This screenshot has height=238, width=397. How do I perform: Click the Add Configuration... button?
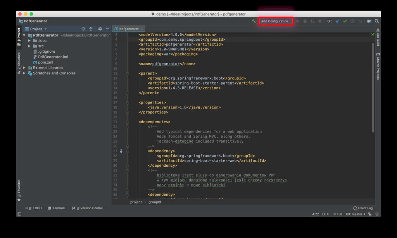click(x=276, y=21)
